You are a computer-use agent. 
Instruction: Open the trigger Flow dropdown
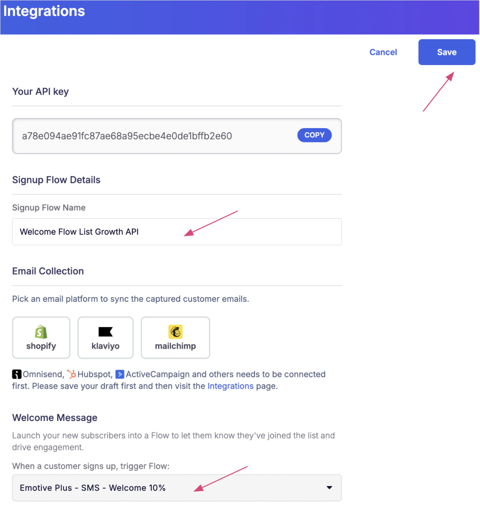(x=177, y=488)
